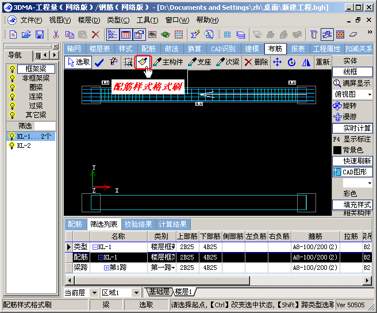
Task: Click the rebar style format brush icon
Action: [143, 62]
